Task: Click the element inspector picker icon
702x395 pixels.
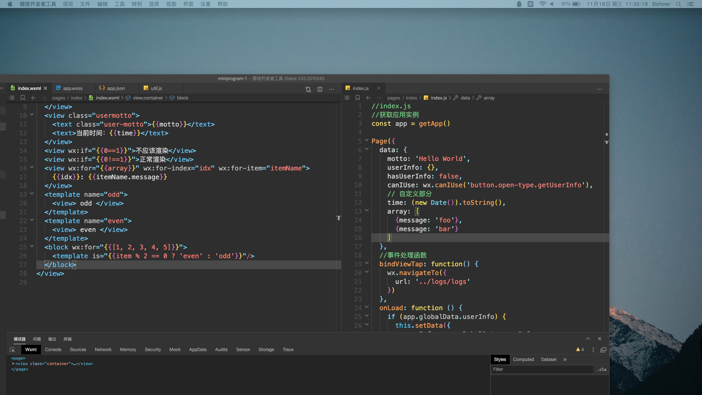Action: (12, 350)
